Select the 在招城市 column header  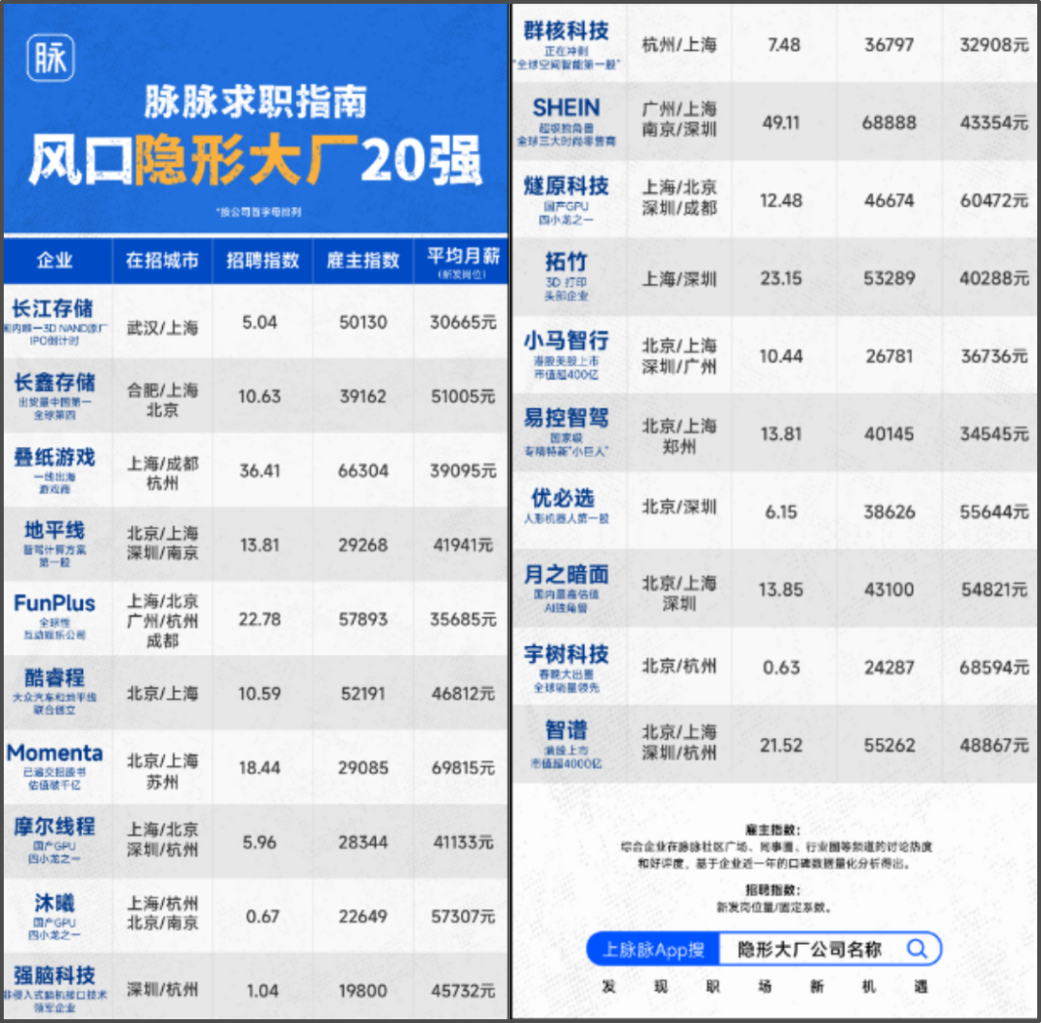coord(162,260)
